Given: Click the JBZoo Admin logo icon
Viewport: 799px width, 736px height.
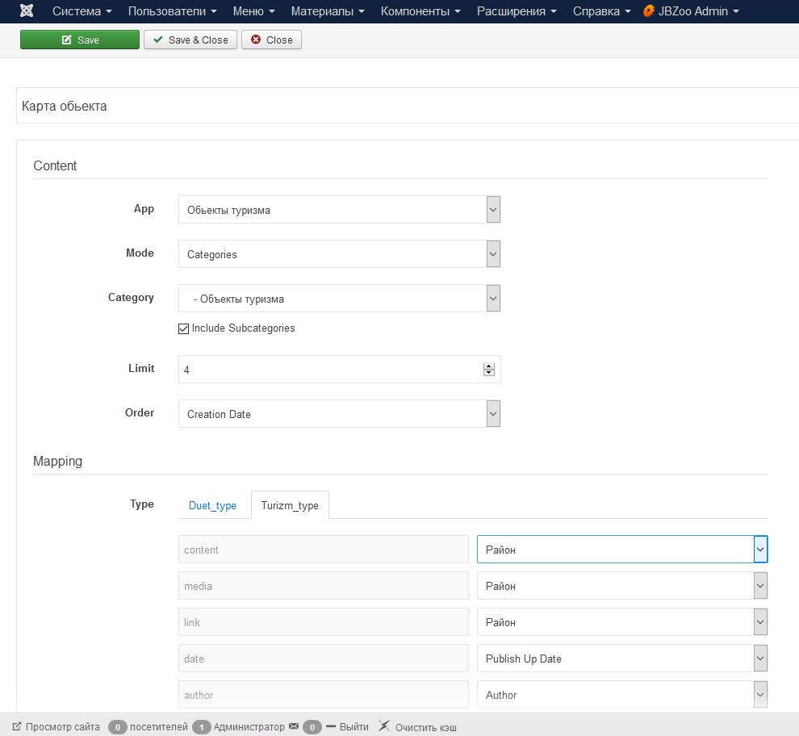Looking at the screenshot, I should [x=648, y=11].
